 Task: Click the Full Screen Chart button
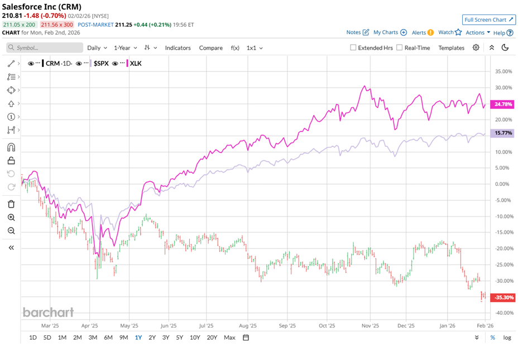[489, 19]
